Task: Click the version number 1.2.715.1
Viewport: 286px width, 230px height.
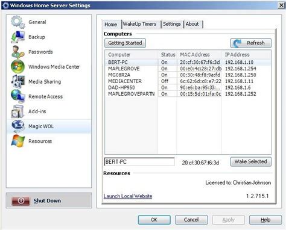Action: click(x=258, y=196)
